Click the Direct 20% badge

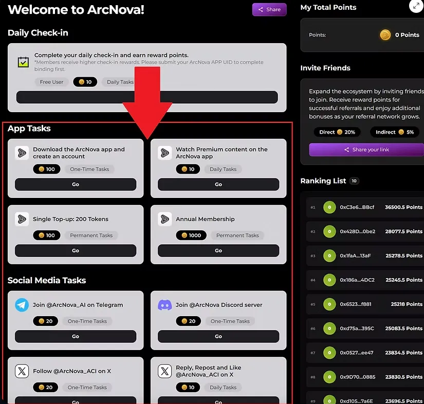pos(337,132)
